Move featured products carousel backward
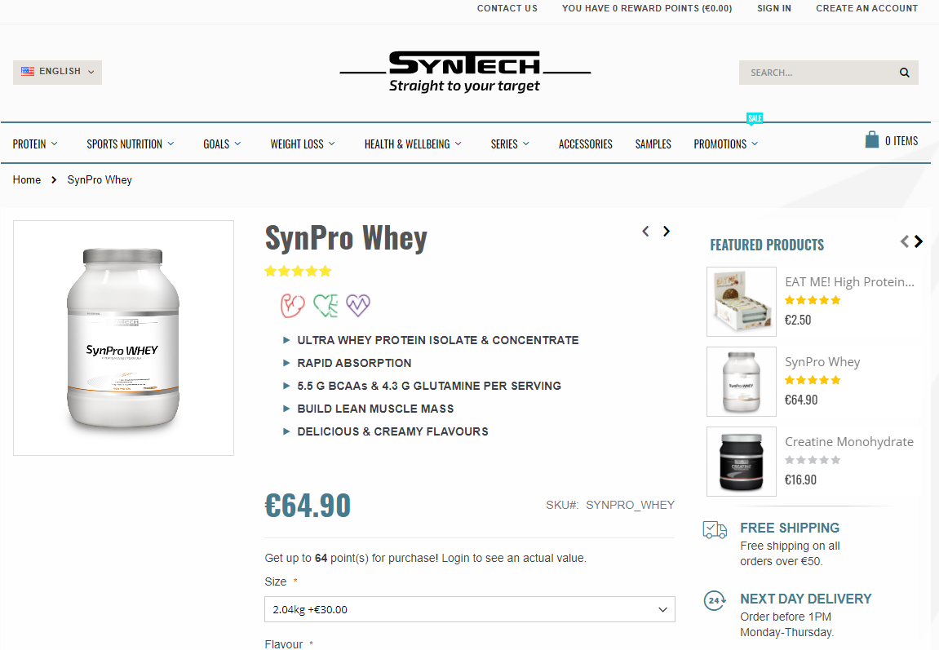Screen dimensions: 939x650 coord(905,241)
